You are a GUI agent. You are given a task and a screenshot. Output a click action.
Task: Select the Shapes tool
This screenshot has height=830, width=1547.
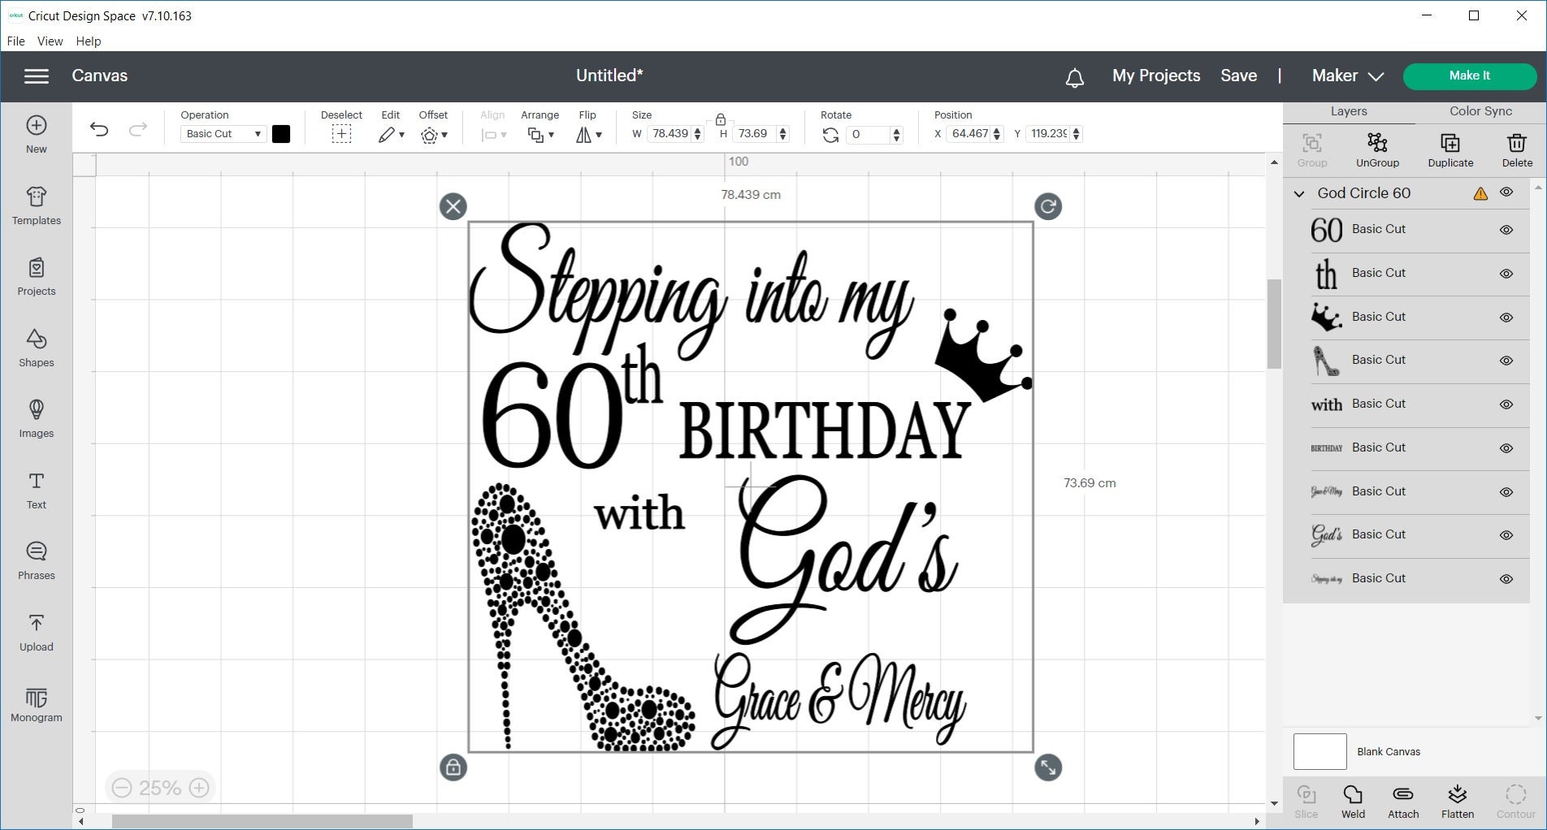point(36,348)
